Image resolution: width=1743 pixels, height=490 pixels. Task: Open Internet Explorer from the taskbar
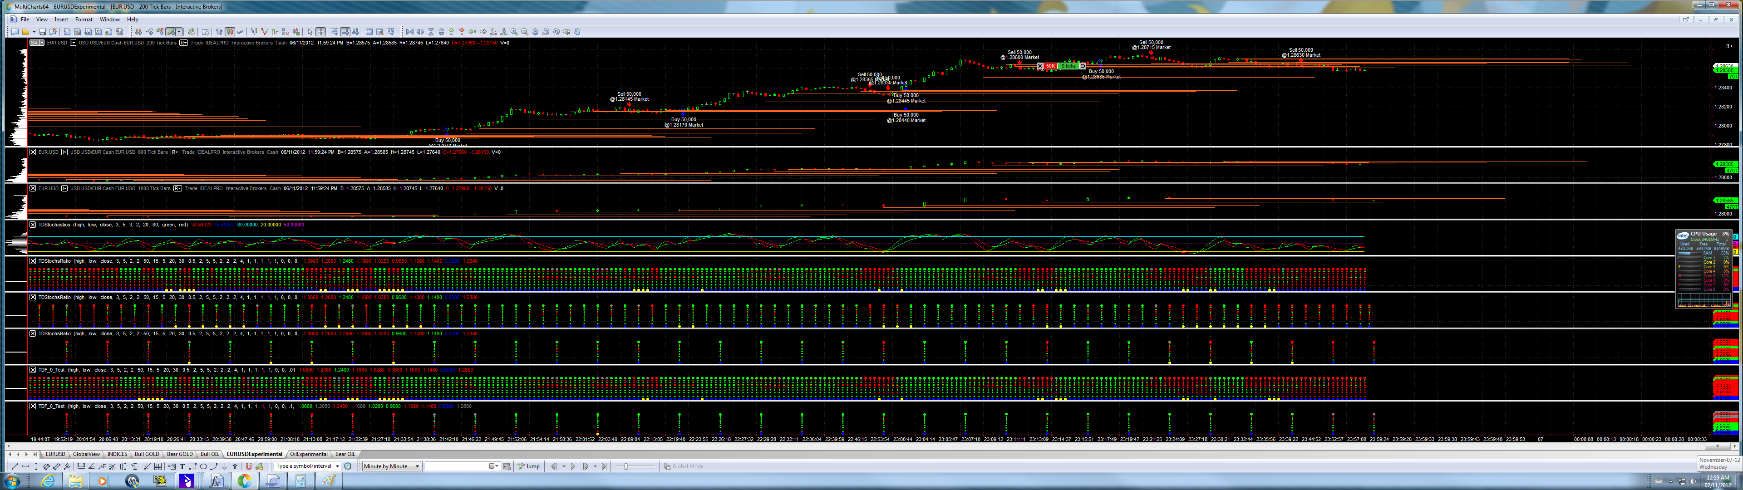pos(48,481)
